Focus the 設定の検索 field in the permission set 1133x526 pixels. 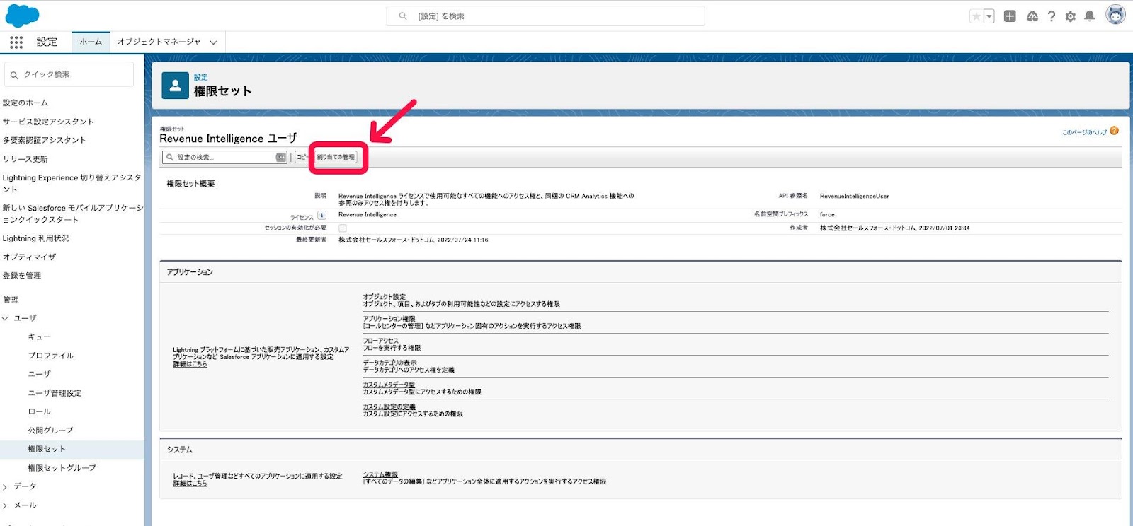224,158
